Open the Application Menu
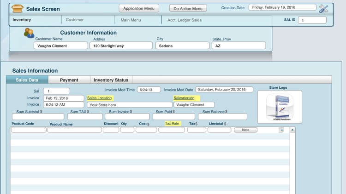346x194 pixels. tap(139, 8)
